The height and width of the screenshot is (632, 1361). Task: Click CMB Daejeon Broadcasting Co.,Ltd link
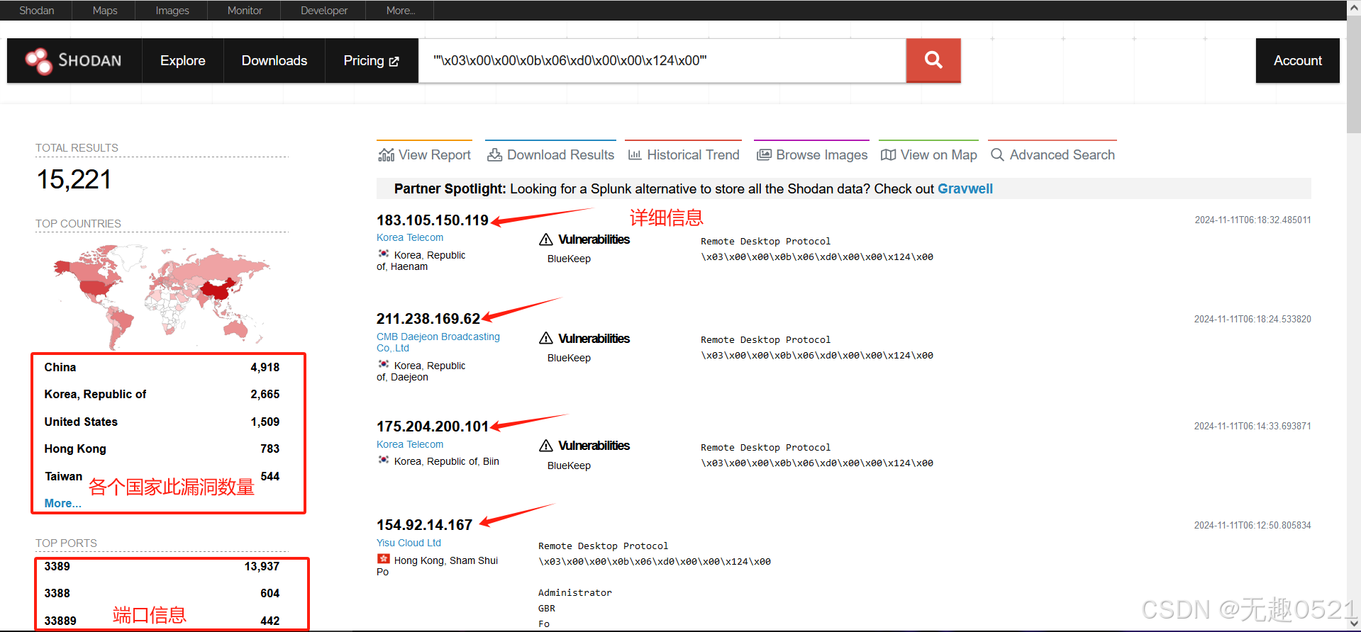tap(438, 342)
